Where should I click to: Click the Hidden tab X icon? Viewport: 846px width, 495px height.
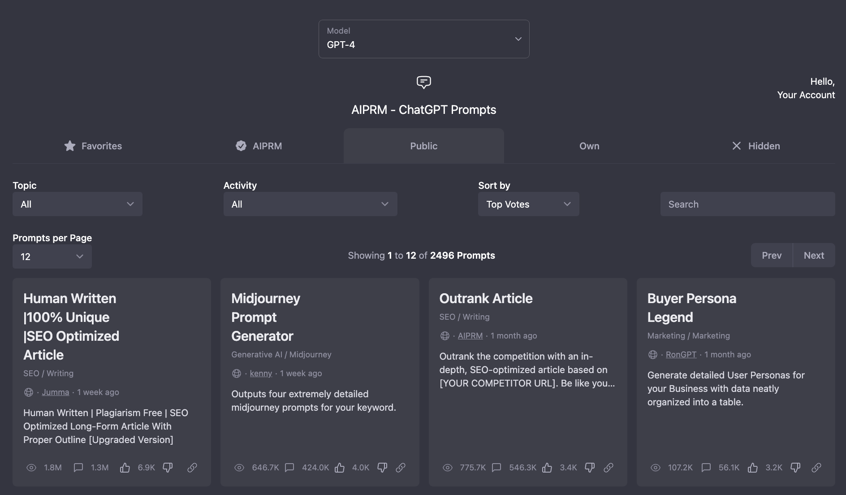tap(736, 146)
